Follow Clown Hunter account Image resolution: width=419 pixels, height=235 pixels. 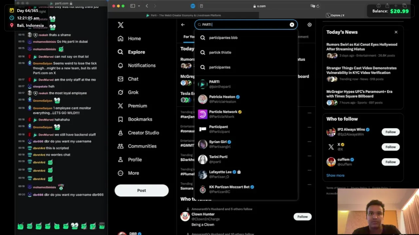302,216
